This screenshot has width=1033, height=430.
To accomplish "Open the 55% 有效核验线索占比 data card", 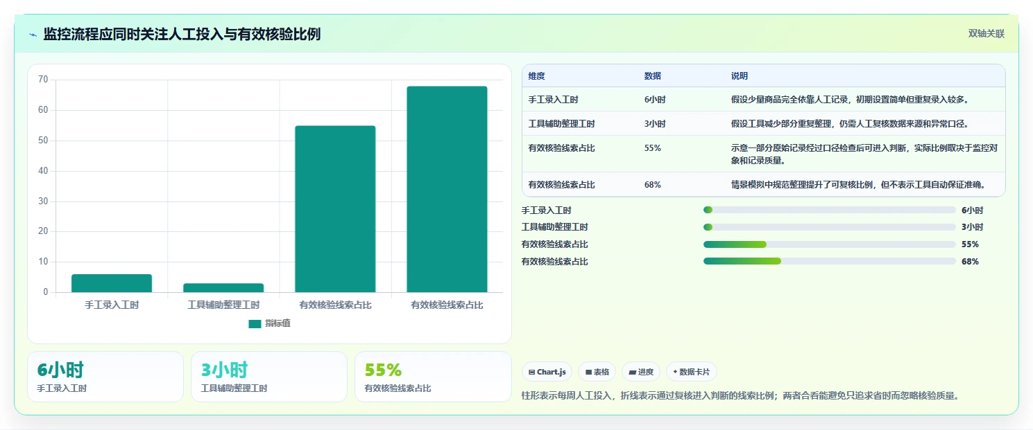I will [x=433, y=377].
